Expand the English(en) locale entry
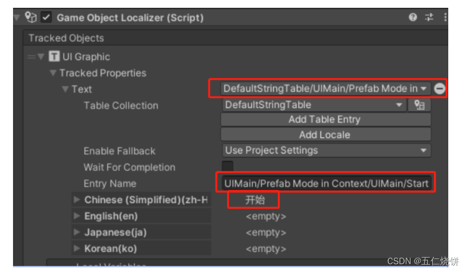 (77, 216)
